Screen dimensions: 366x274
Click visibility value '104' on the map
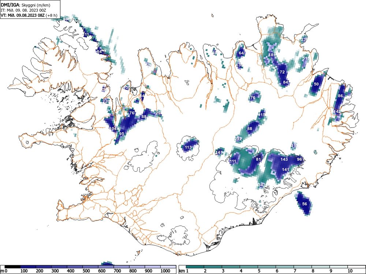(x=113, y=128)
